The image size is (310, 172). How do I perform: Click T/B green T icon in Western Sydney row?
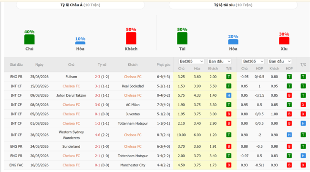point(229,135)
